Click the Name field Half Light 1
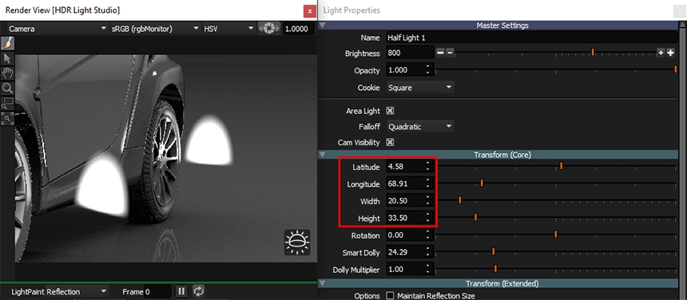 (532, 38)
